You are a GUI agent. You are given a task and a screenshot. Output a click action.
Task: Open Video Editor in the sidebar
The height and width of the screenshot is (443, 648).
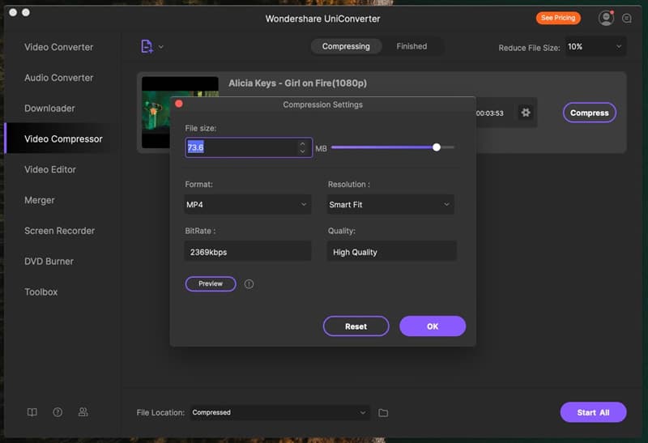point(50,169)
